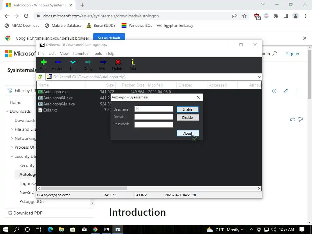
Task: Click the plus circle icon on the page
Action: (274, 91)
